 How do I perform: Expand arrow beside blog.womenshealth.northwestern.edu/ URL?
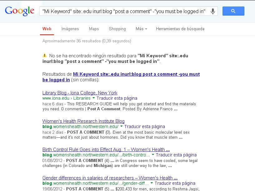click(x=121, y=126)
